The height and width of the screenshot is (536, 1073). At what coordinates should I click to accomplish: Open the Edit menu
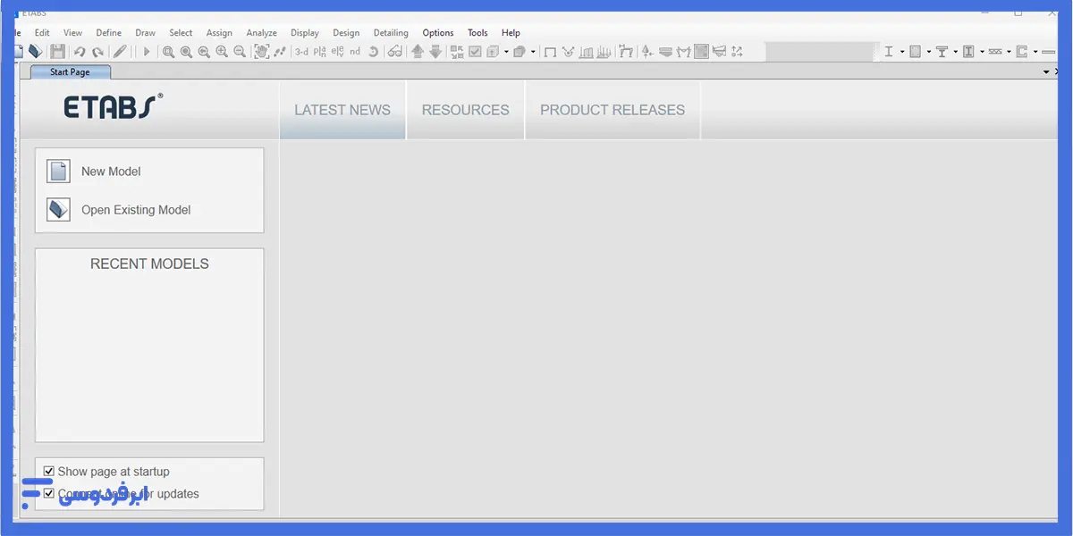pyautogui.click(x=42, y=33)
